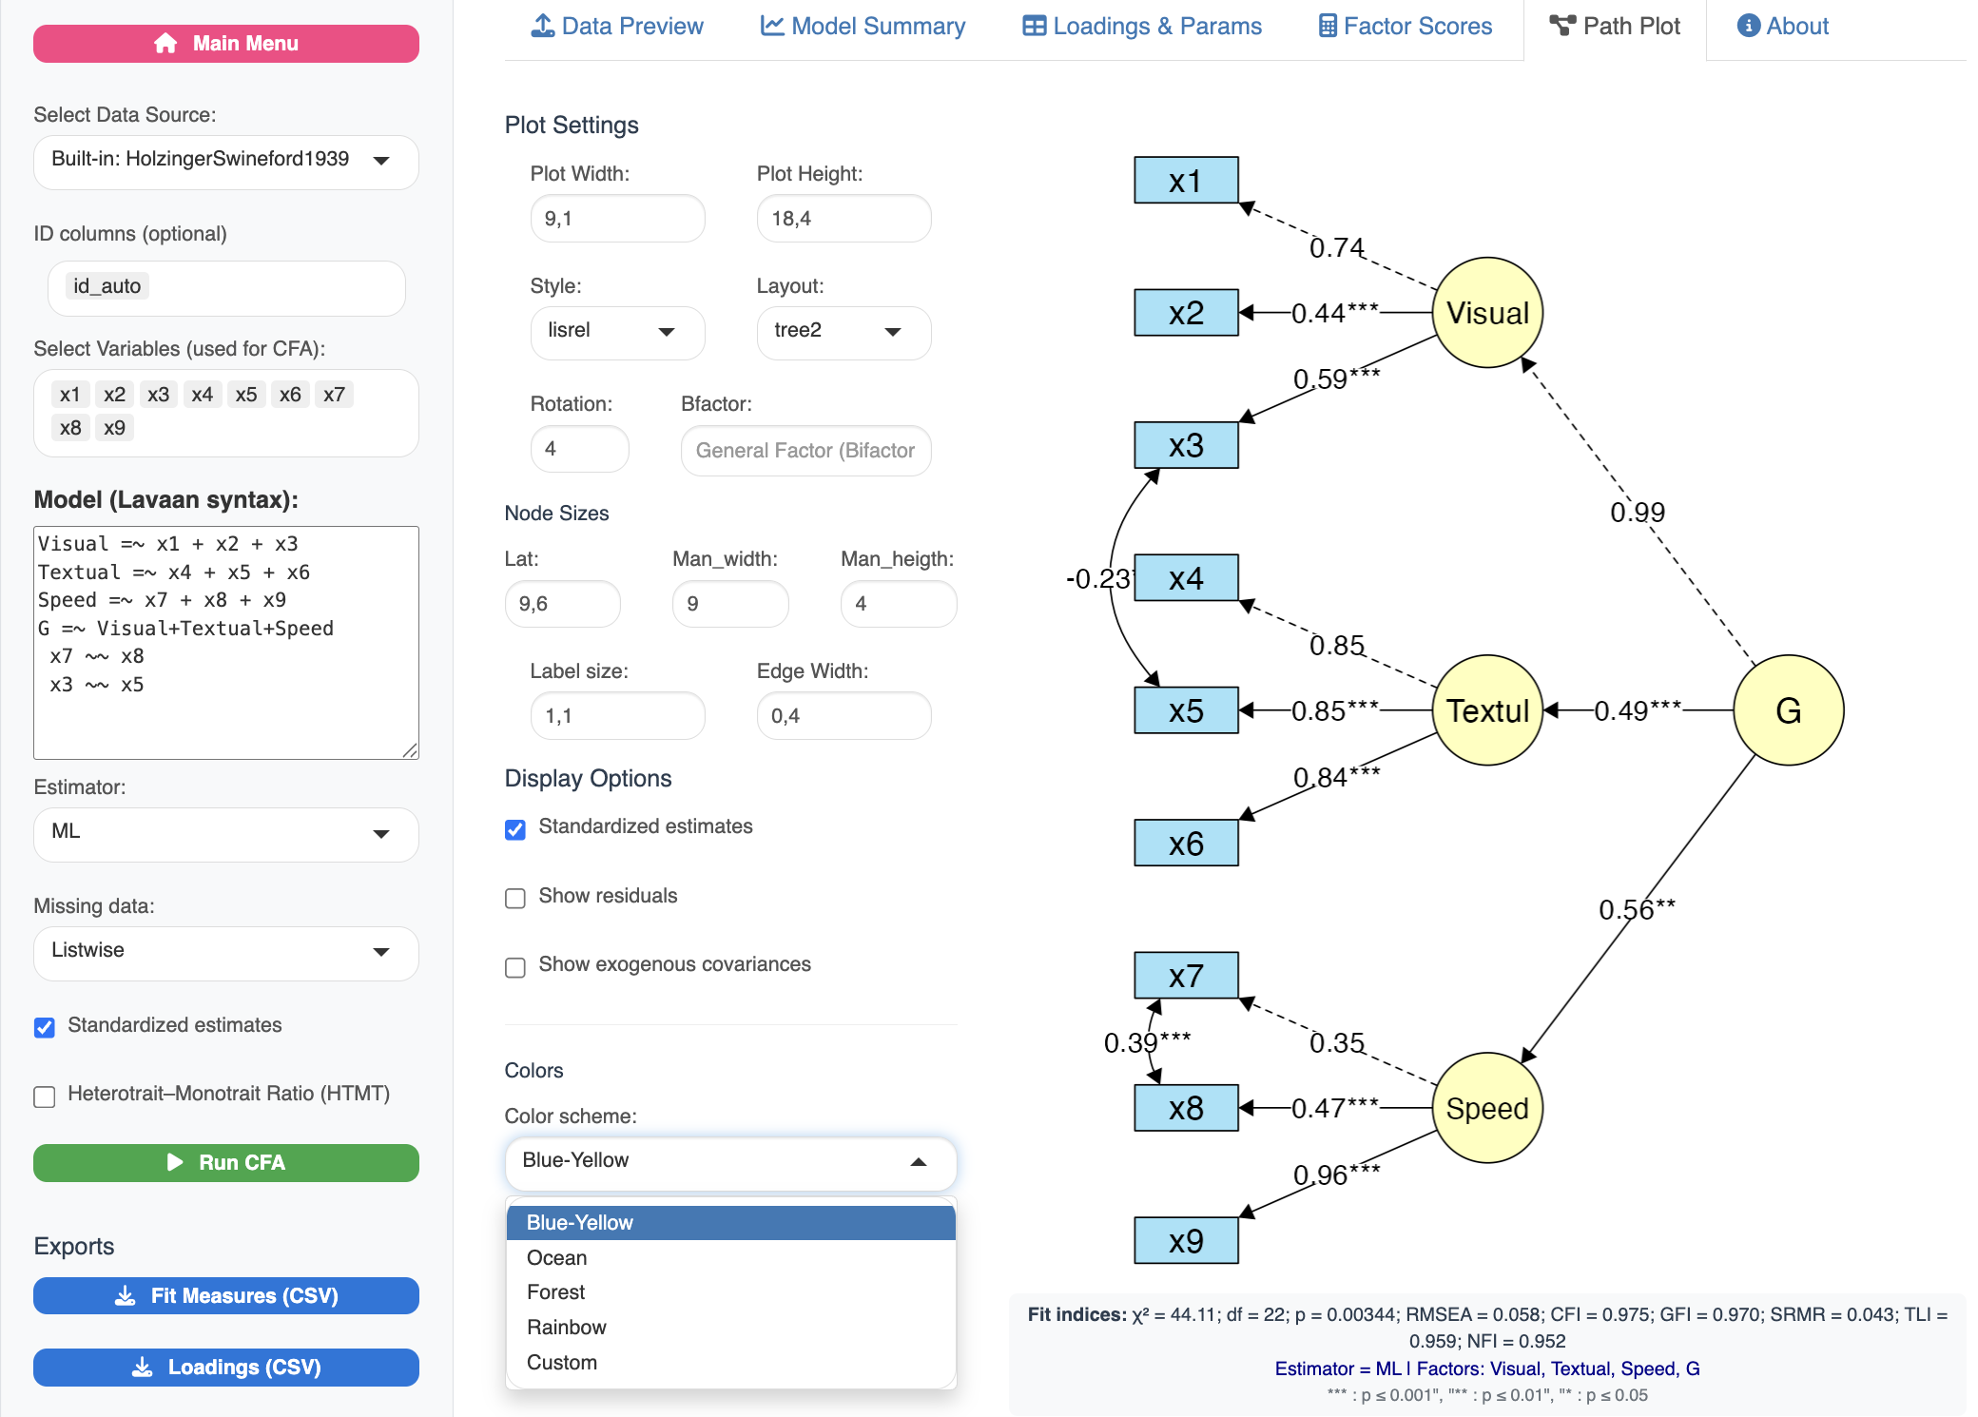Expand the Layout dropdown showing tree2
The image size is (1978, 1417).
843,332
